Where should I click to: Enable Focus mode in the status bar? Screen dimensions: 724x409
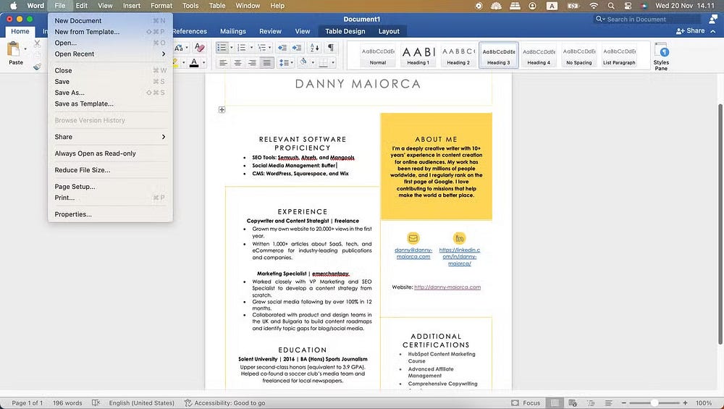tap(526, 402)
